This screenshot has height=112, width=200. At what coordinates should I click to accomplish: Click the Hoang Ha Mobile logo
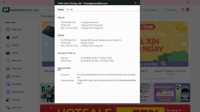pyautogui.click(x=20, y=10)
